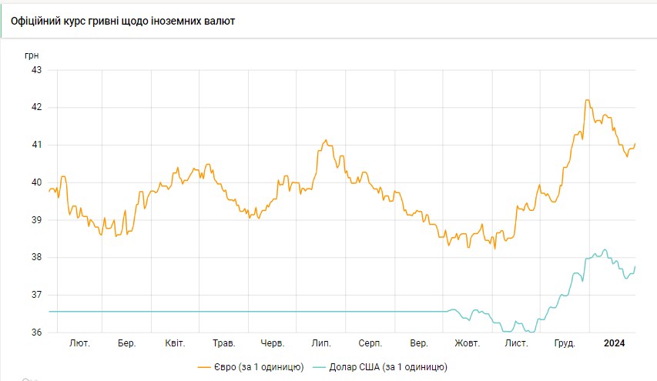Click the Жовт. month label
Viewport: 657px width, 381px height.
(467, 343)
